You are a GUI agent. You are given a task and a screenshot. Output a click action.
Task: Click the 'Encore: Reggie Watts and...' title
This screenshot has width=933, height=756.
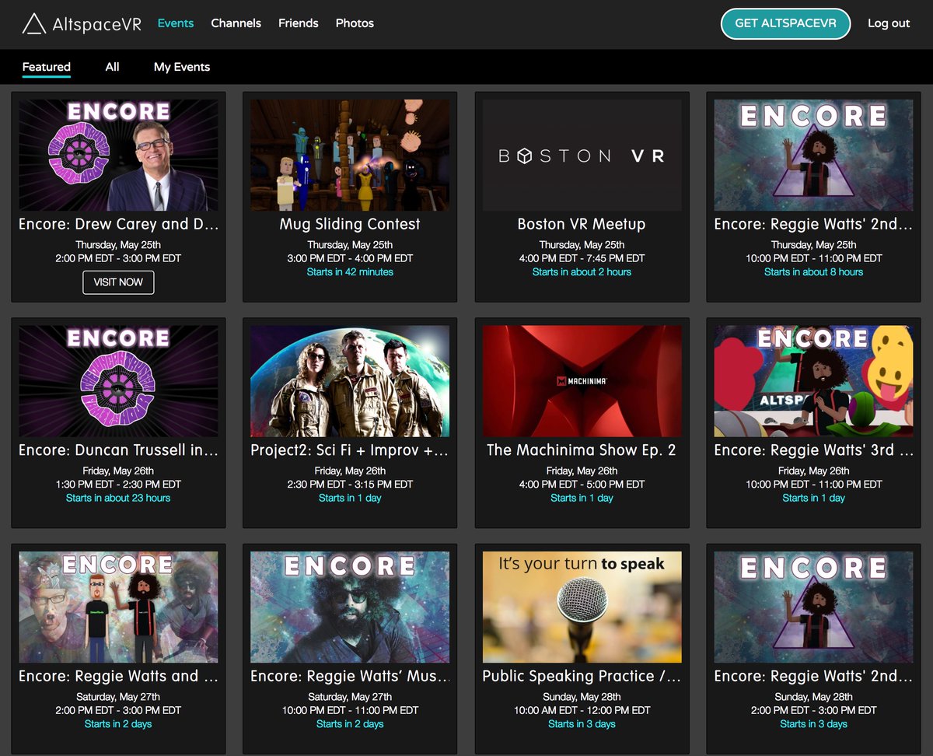[x=118, y=677]
